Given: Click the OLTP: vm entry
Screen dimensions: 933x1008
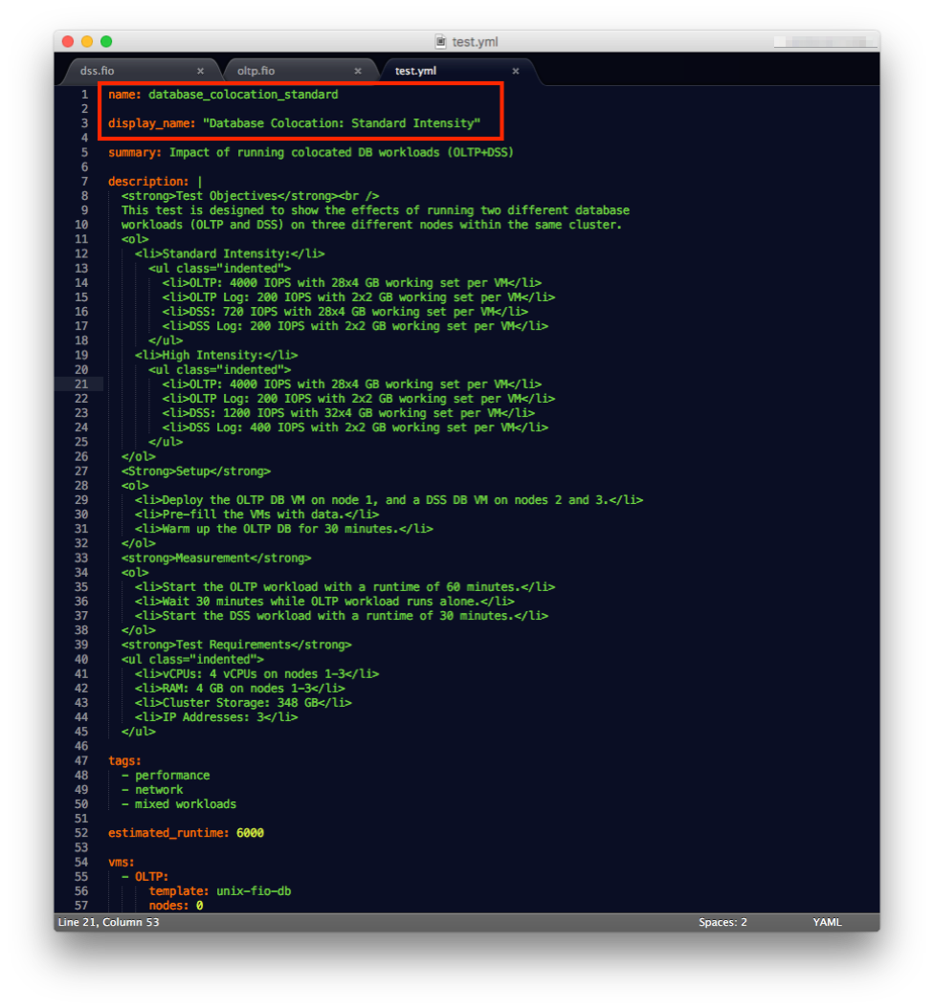Looking at the screenshot, I should coord(152,877).
